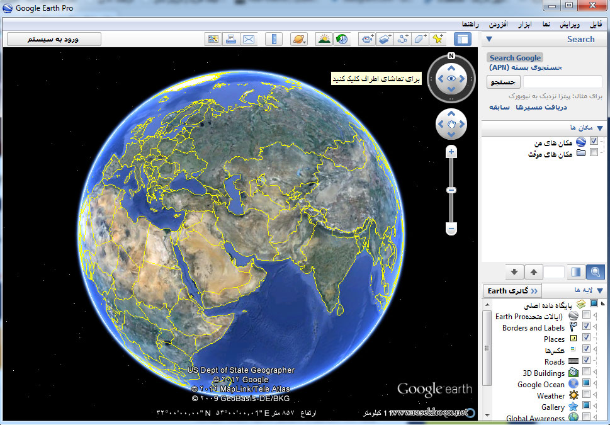The height and width of the screenshot is (425, 610).
Task: Uncheck the Borders and Labels layer
Action: pyautogui.click(x=586, y=326)
